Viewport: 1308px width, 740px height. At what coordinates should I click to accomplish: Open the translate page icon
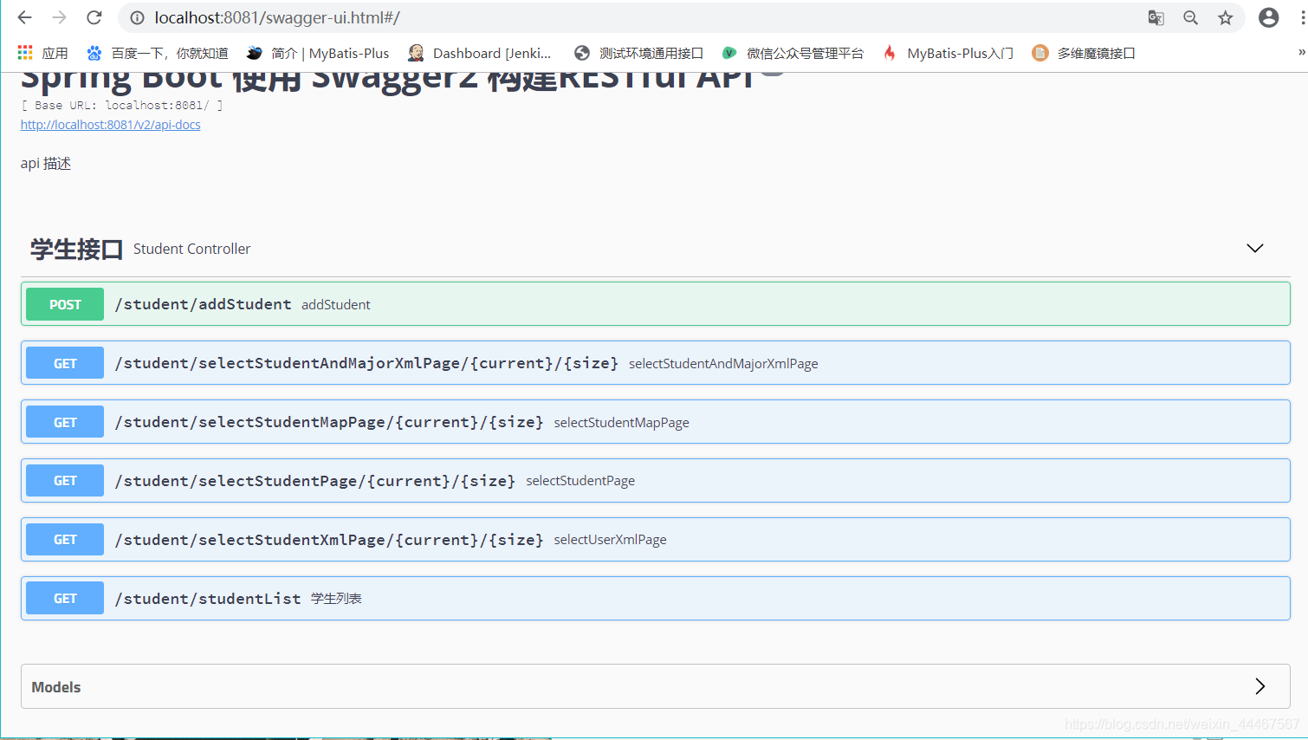coord(1156,17)
